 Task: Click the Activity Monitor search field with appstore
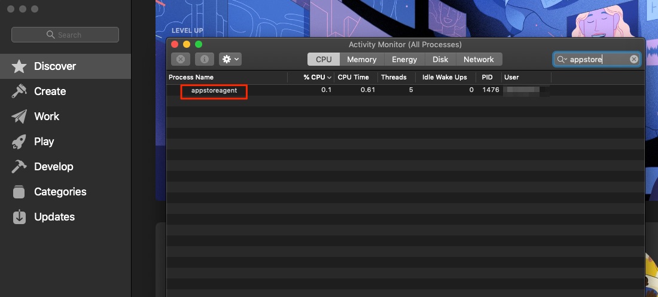597,60
